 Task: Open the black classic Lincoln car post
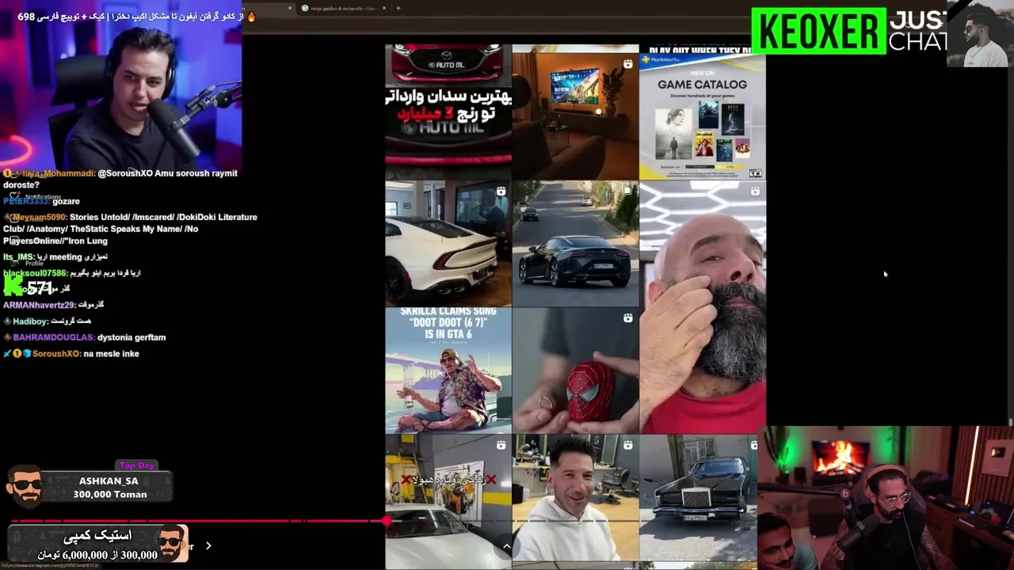coord(699,498)
